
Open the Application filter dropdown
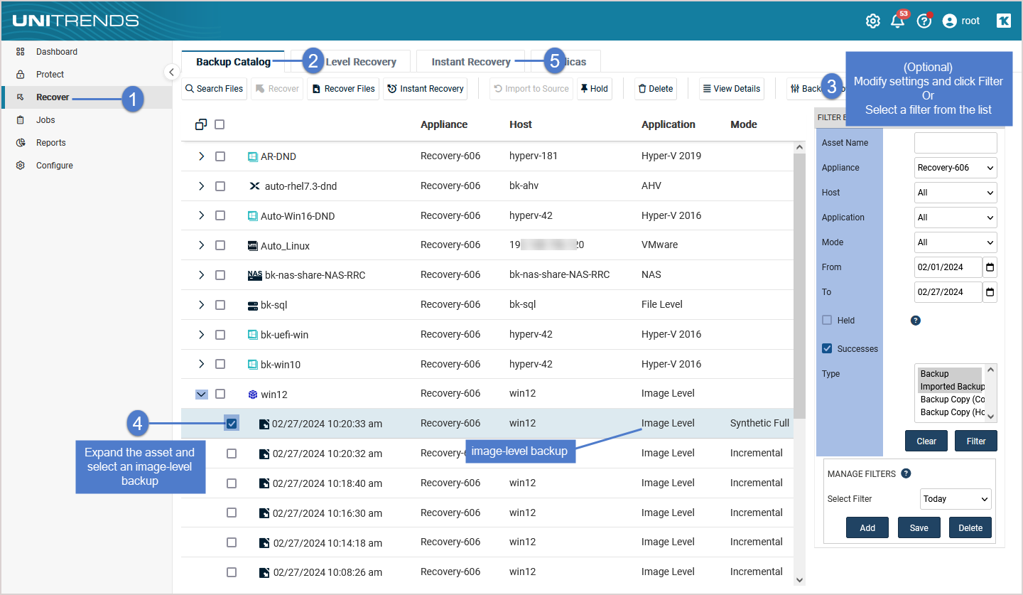tap(956, 218)
